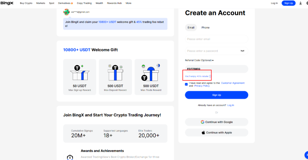Click the BingX logo
This screenshot has width=308, height=160.
pos(7,3)
